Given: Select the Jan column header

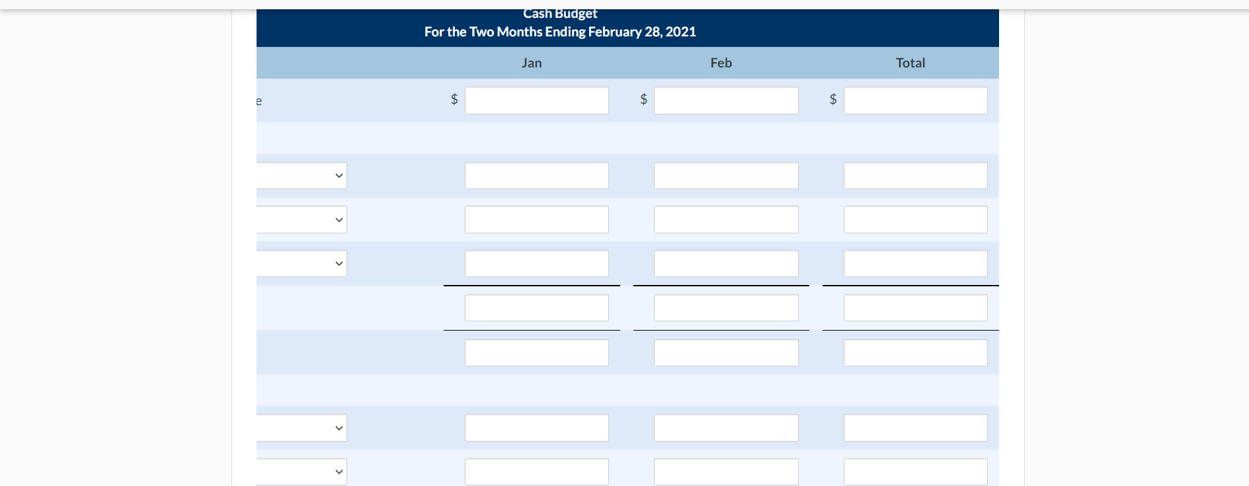Looking at the screenshot, I should (x=532, y=63).
